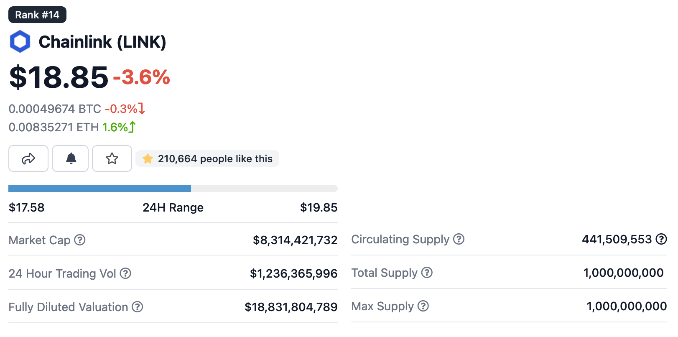Click the Fully Diluted Valuation help icon

138,307
